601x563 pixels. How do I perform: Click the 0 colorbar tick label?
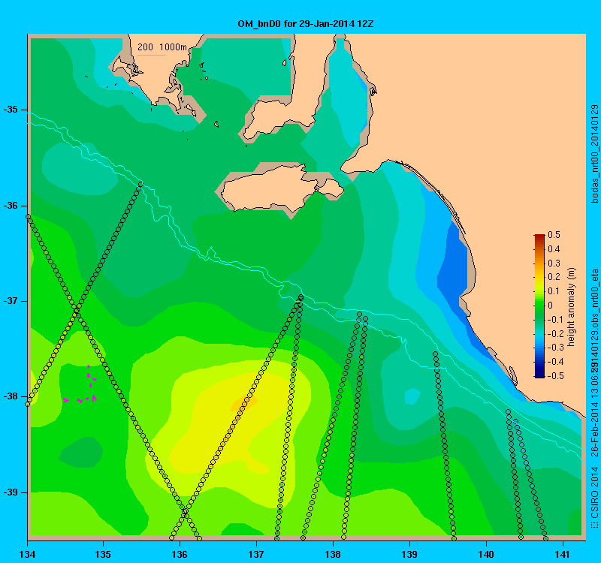point(551,306)
